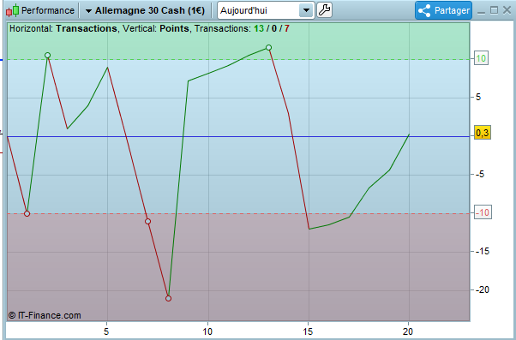Click the Points vertical axis label
Viewport: 516px width, 340px height.
click(174, 28)
